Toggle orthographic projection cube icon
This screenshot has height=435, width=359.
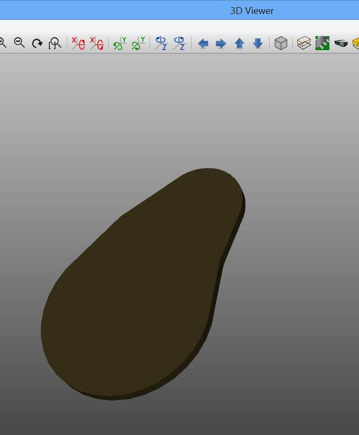click(281, 44)
